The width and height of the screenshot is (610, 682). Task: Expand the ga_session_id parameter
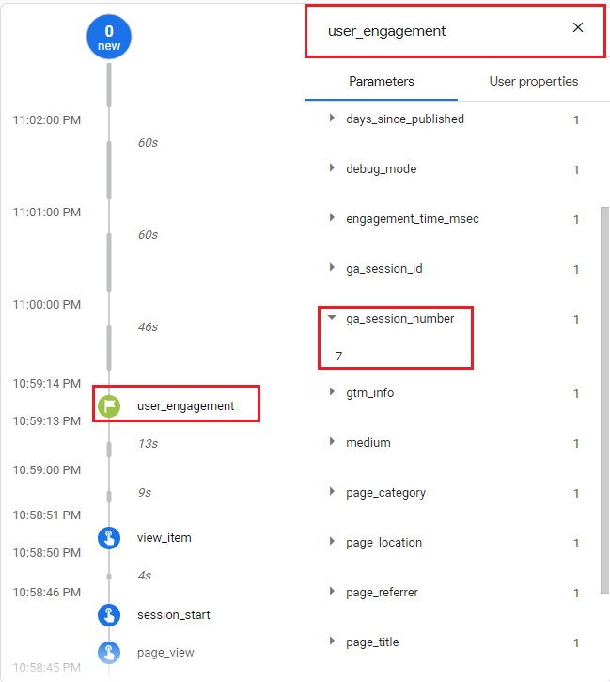click(x=333, y=267)
